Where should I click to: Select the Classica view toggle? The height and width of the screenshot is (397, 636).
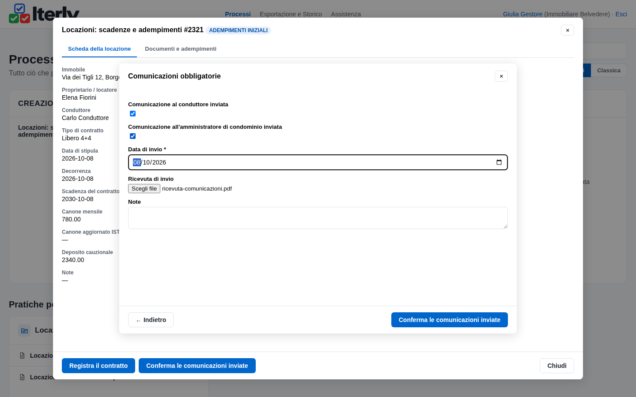click(x=609, y=71)
